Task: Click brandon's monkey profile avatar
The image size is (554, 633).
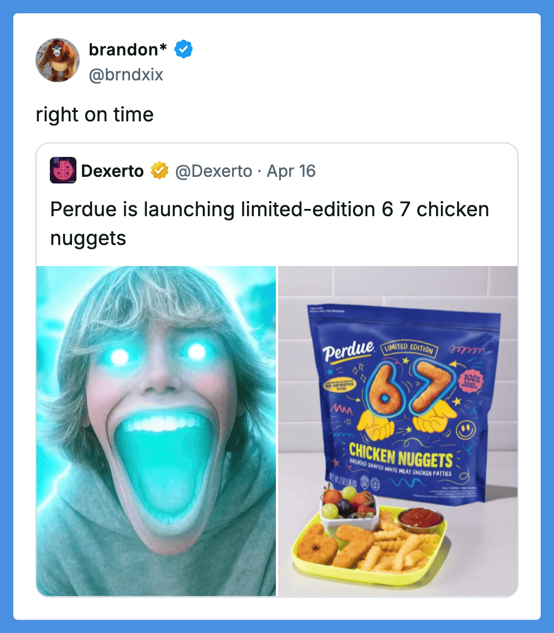Action: pos(58,60)
